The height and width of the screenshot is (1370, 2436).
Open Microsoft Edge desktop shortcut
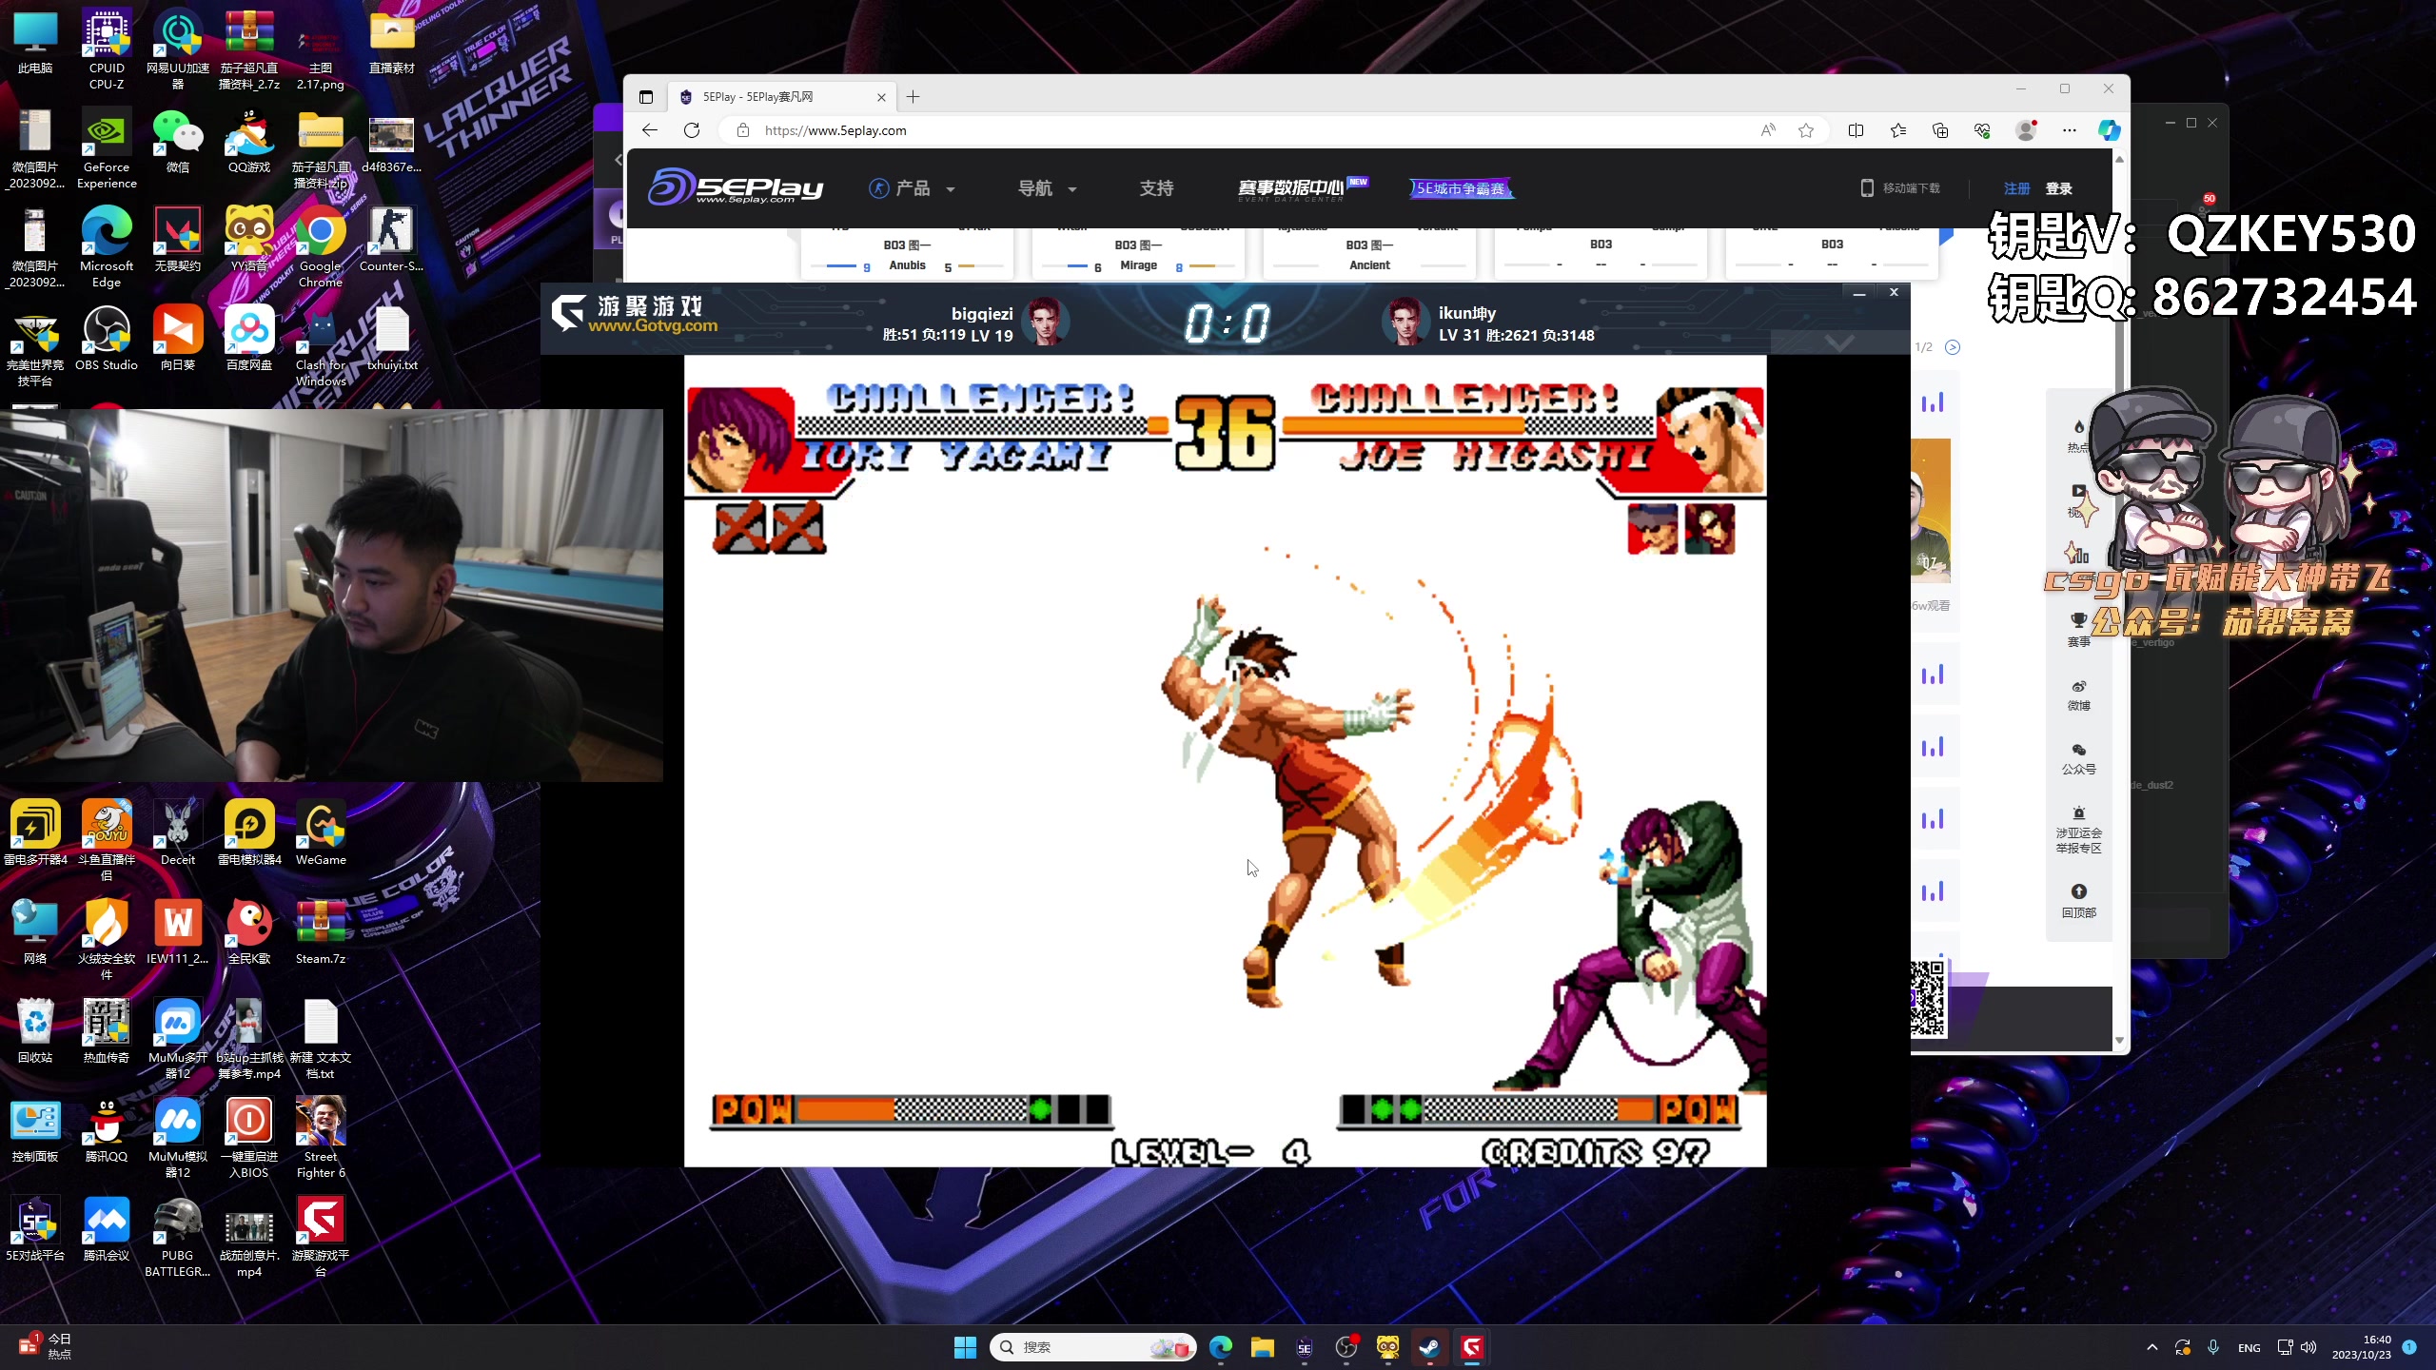[x=107, y=246]
